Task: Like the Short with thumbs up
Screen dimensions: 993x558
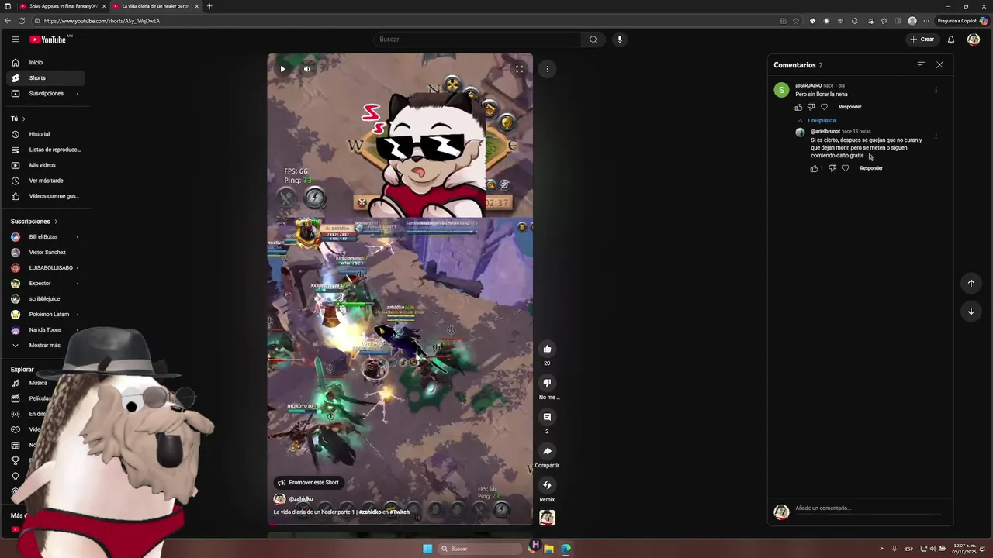Action: 547,349
